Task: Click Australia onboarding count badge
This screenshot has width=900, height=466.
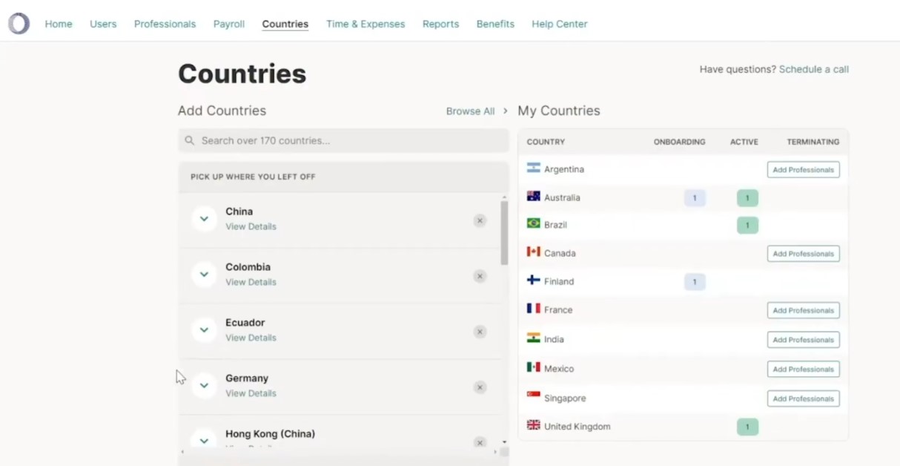Action: pyautogui.click(x=695, y=198)
